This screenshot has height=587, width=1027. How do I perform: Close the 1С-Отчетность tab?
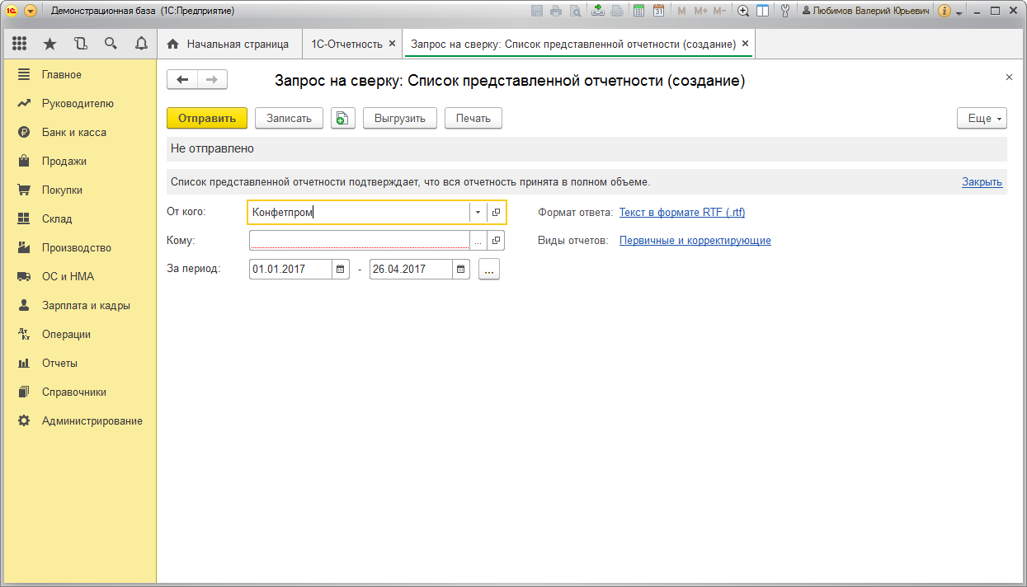coord(392,44)
